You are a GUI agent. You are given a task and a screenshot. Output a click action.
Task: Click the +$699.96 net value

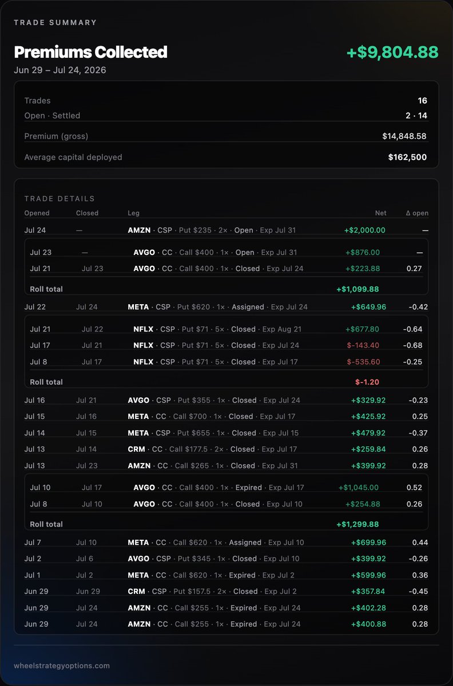(368, 543)
